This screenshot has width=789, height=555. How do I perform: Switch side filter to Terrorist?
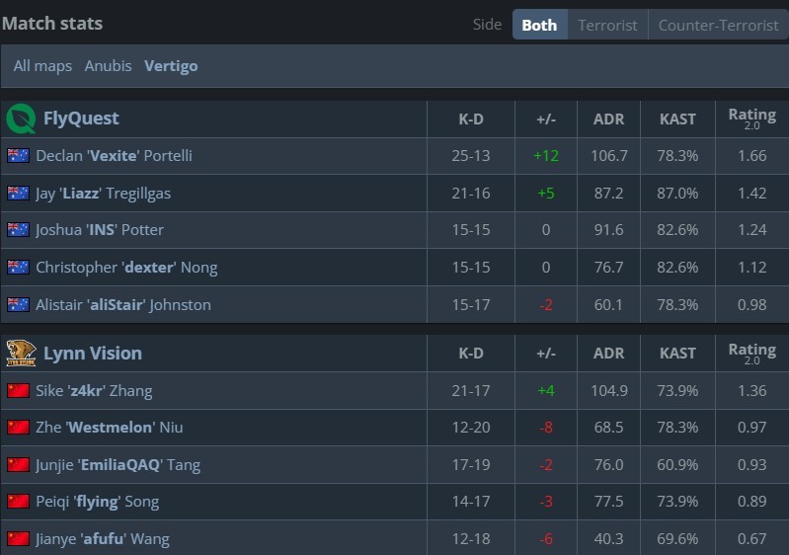pyautogui.click(x=607, y=25)
